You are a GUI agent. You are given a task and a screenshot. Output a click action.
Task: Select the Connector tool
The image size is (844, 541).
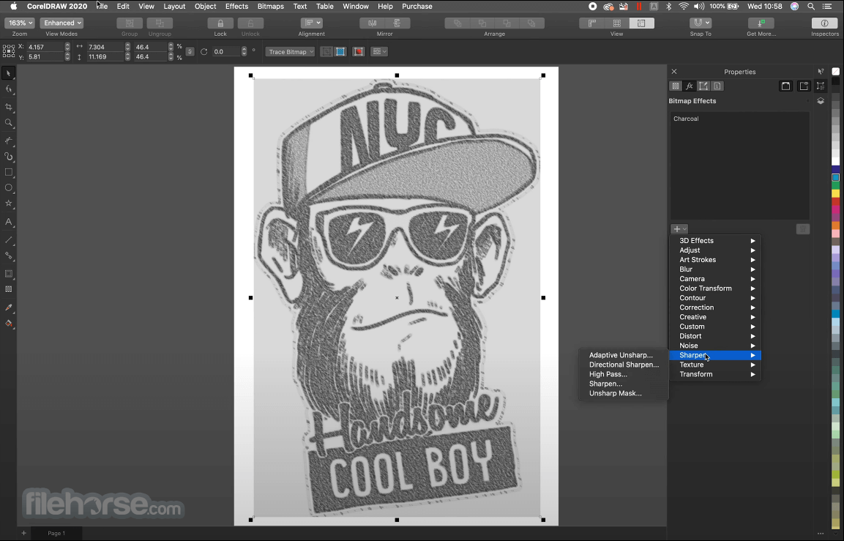pyautogui.click(x=8, y=255)
